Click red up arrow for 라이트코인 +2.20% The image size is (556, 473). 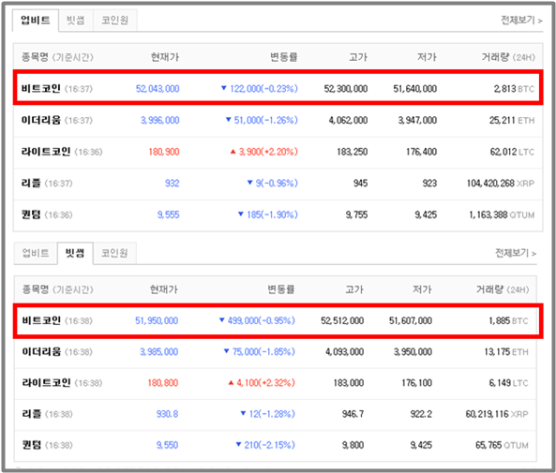tap(233, 152)
